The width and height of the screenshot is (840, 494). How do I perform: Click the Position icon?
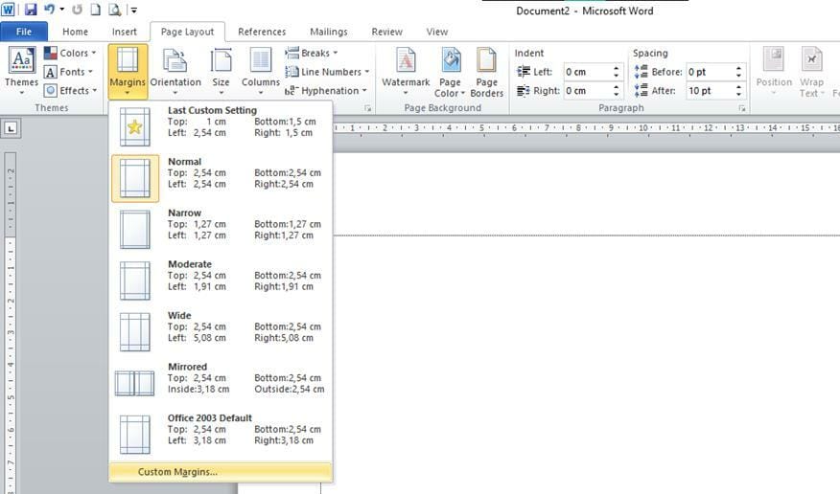[x=773, y=63]
